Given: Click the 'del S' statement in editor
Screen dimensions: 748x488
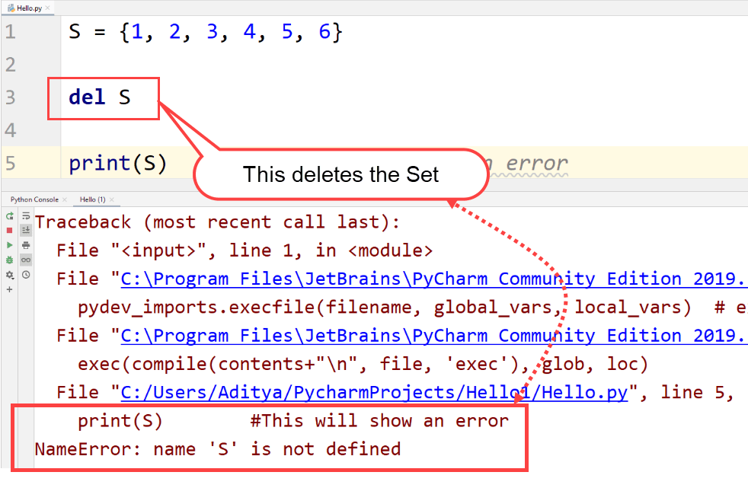Looking at the screenshot, I should [100, 97].
